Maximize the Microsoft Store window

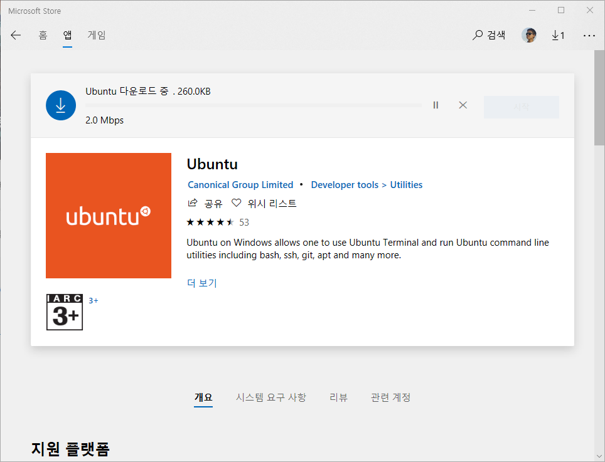pyautogui.click(x=561, y=11)
